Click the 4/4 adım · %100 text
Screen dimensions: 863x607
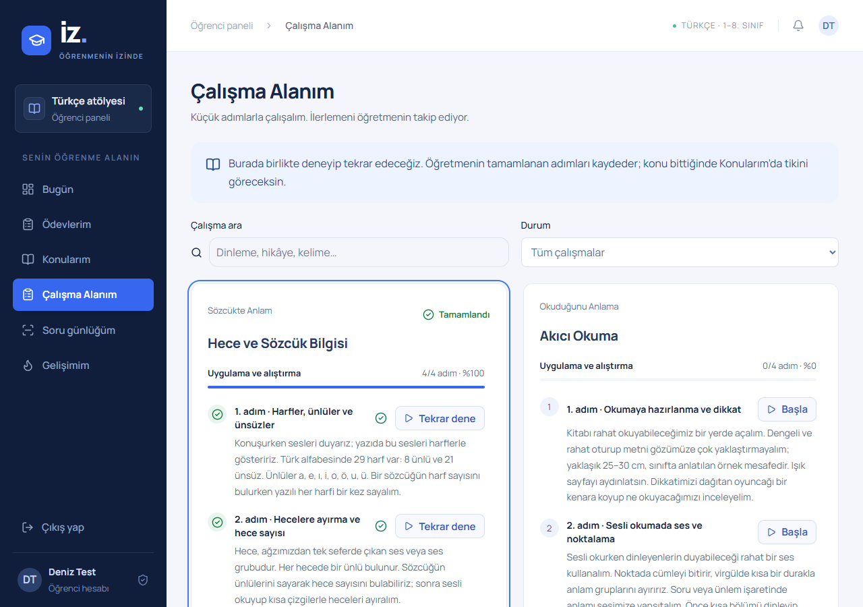point(453,374)
